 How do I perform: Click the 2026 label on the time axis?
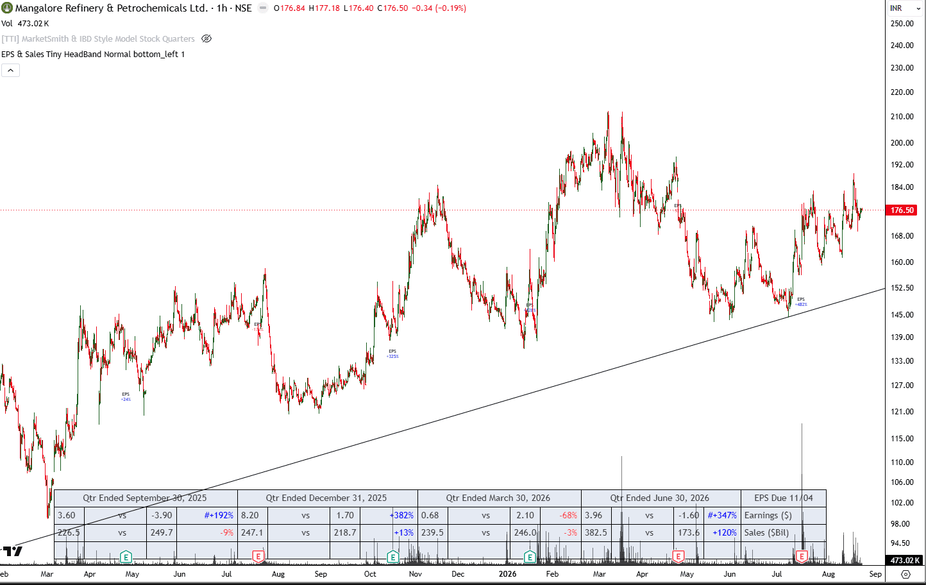(x=507, y=574)
